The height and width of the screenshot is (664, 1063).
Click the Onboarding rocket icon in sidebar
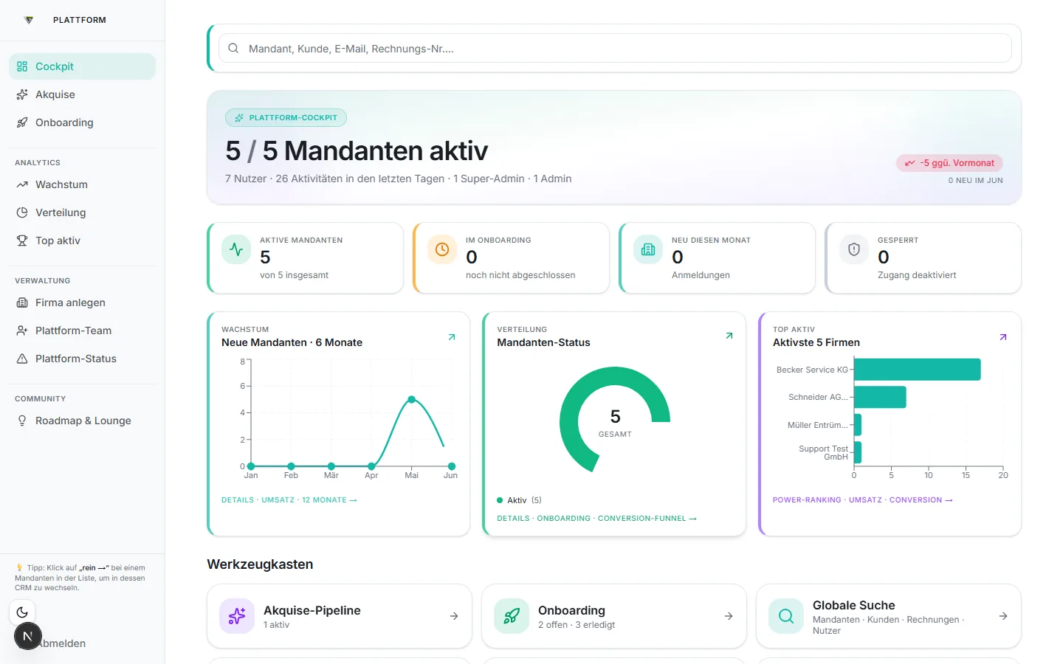(22, 122)
